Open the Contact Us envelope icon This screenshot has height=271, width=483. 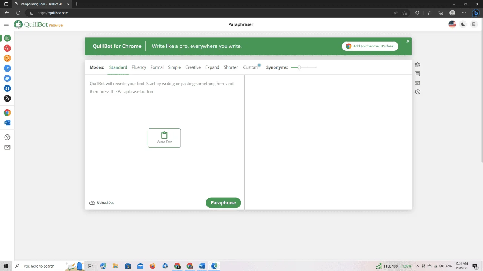[7, 147]
